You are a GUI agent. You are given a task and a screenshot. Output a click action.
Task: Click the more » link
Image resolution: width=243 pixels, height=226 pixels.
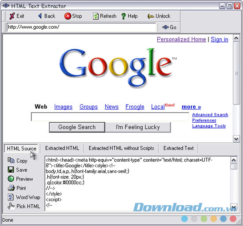[191, 107]
